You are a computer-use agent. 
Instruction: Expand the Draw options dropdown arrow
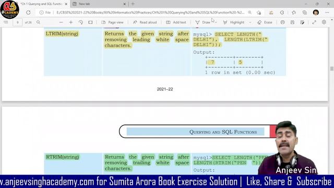click(x=216, y=22)
